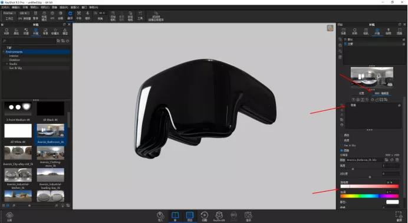Switch to the Settings sub-tab
Image resolution: width=408 pixels, height=223 pixels.
tap(361, 93)
